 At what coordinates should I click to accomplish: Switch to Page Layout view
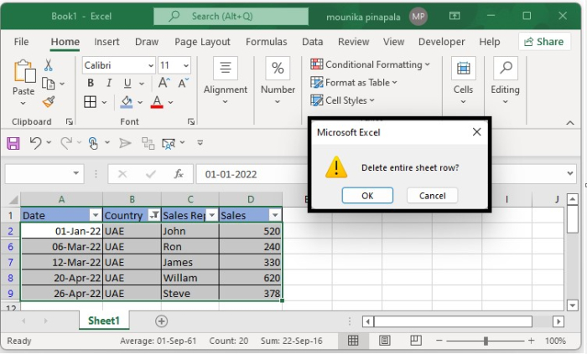coord(384,341)
